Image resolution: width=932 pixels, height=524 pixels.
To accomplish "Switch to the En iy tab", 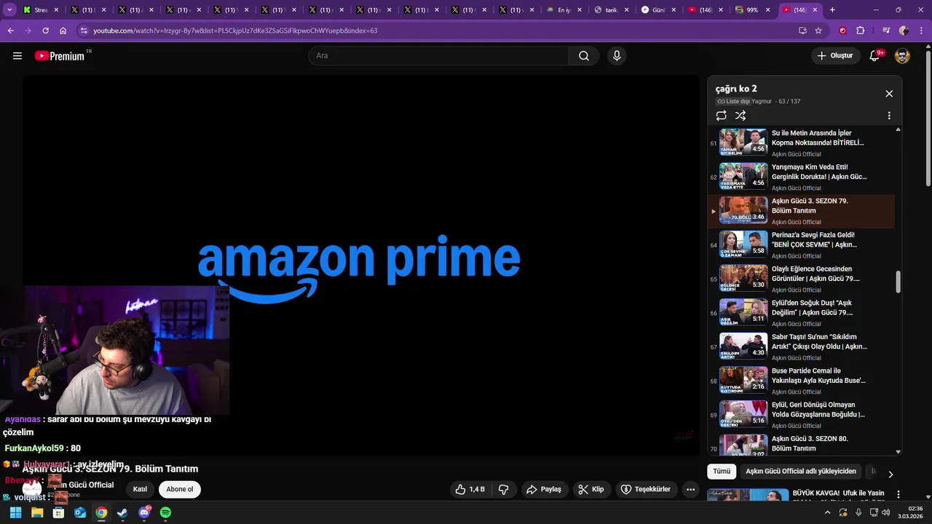I will [x=564, y=10].
